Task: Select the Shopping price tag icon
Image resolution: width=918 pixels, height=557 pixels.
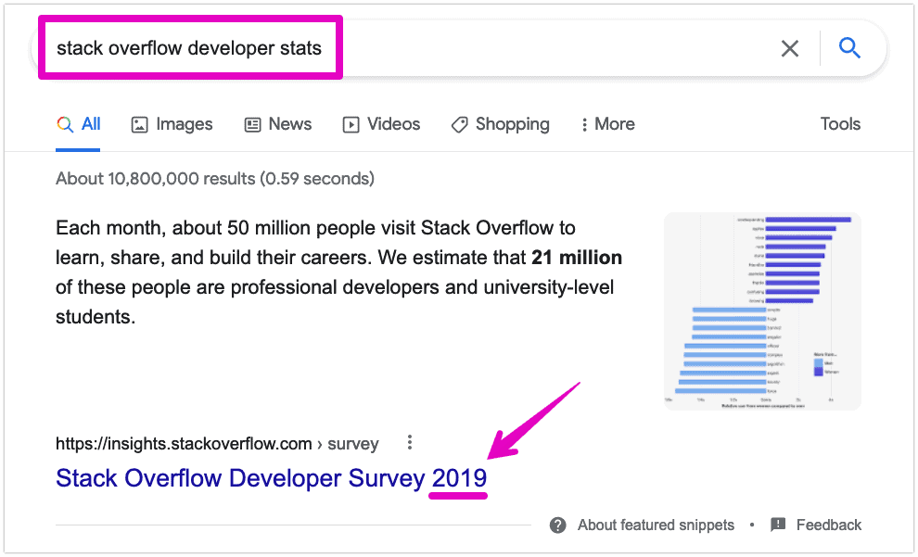Action: click(460, 123)
